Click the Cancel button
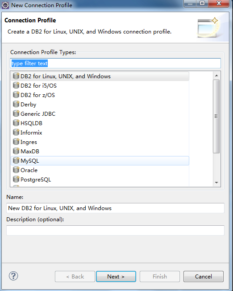The image size is (233, 291). [x=204, y=277]
